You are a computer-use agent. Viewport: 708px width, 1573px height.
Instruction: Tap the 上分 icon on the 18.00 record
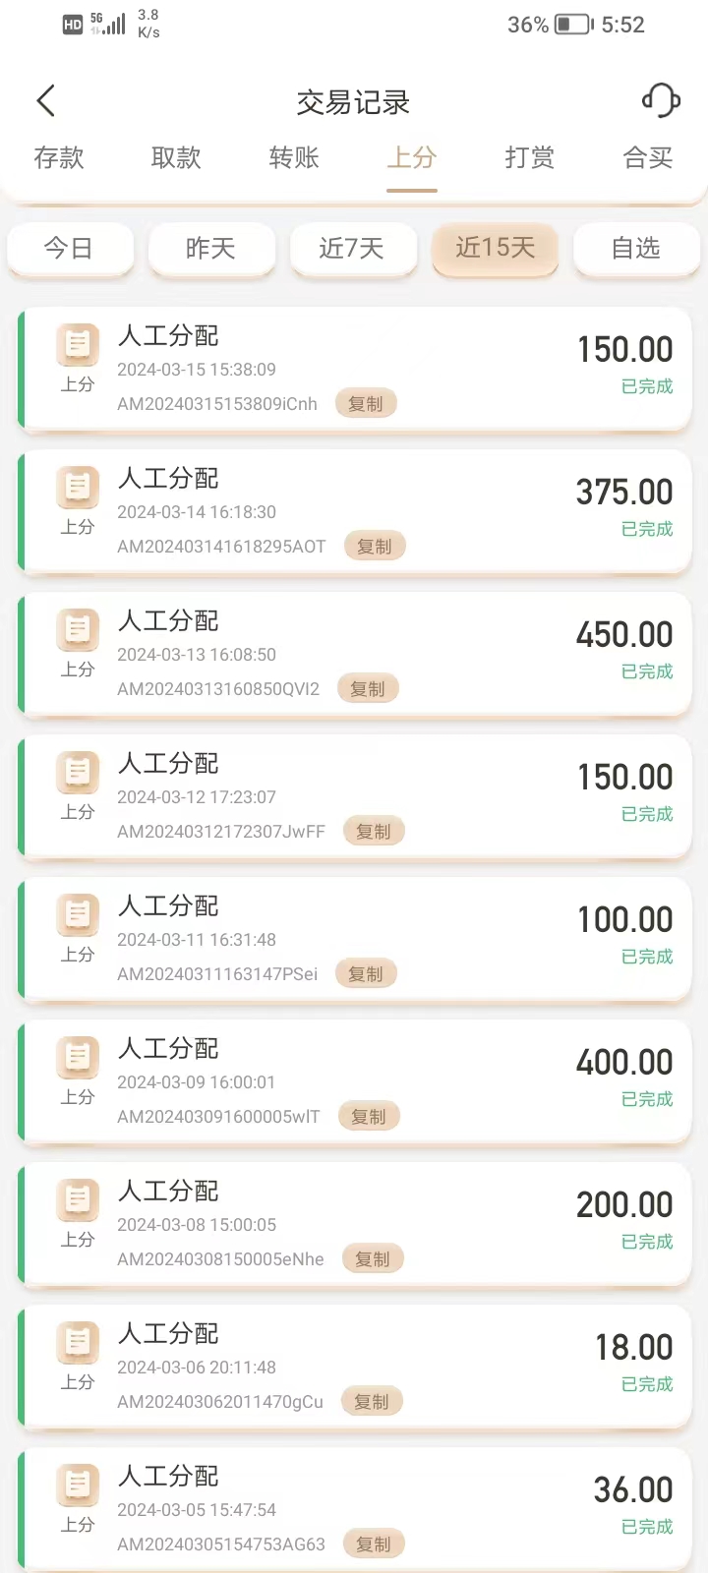tap(78, 1342)
